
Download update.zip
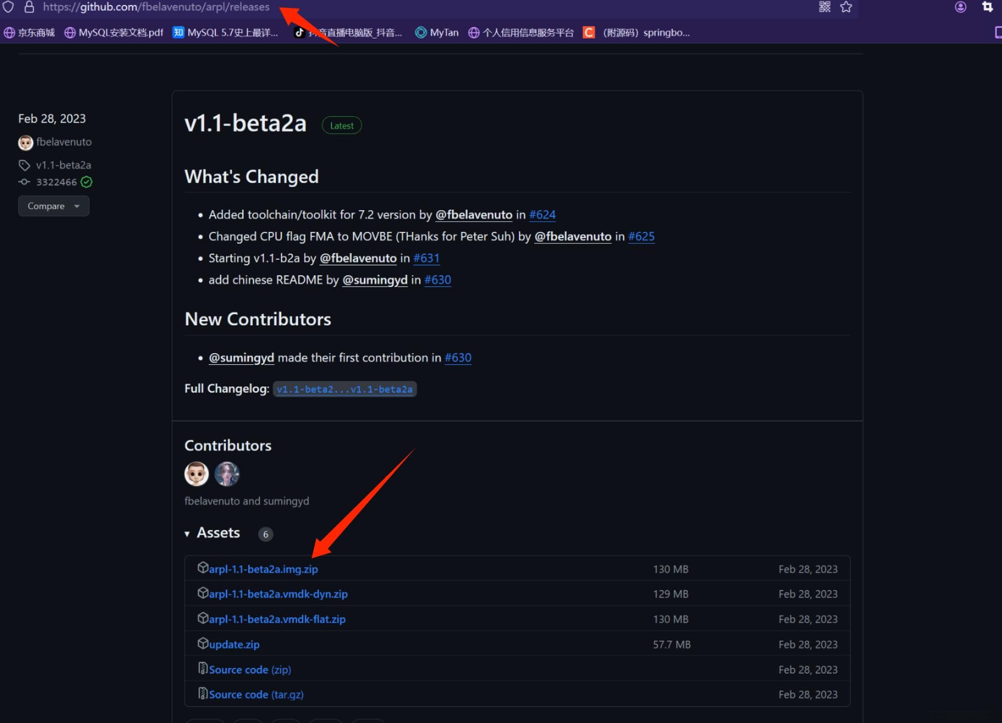(234, 645)
